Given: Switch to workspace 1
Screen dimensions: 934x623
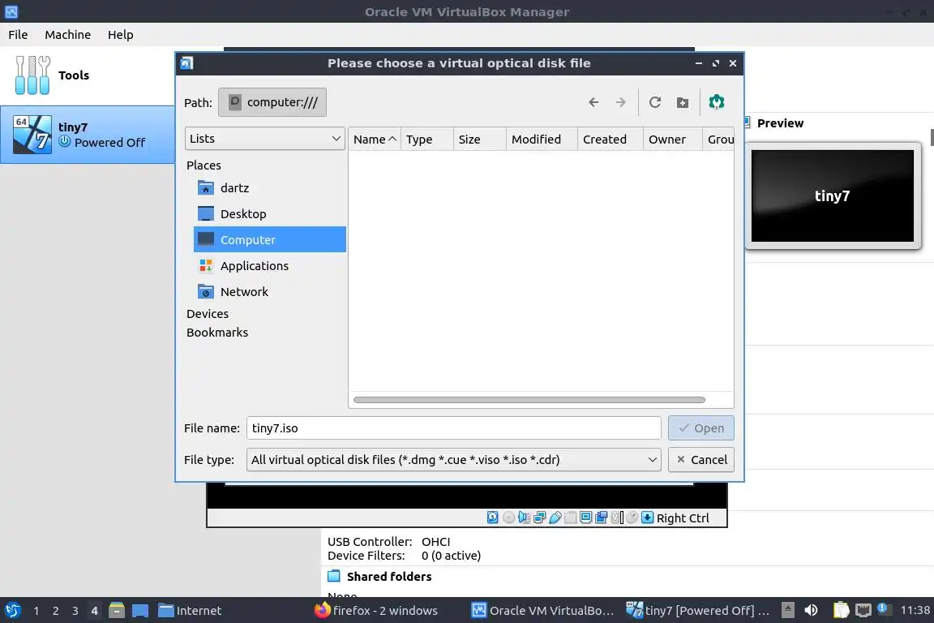Looking at the screenshot, I should [x=36, y=611].
